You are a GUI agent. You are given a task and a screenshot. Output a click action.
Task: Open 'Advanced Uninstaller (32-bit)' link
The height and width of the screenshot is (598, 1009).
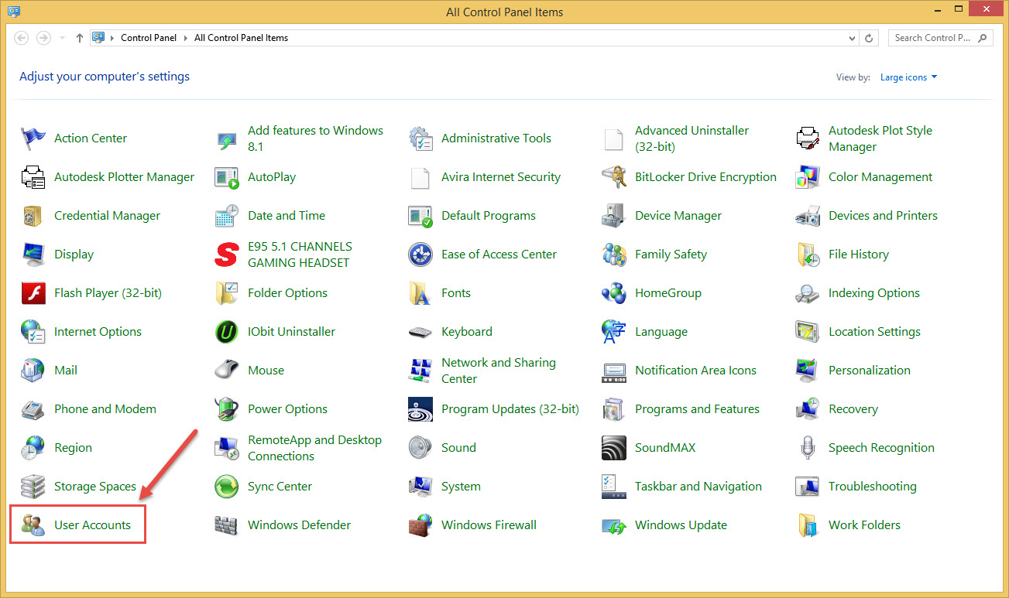tap(692, 138)
